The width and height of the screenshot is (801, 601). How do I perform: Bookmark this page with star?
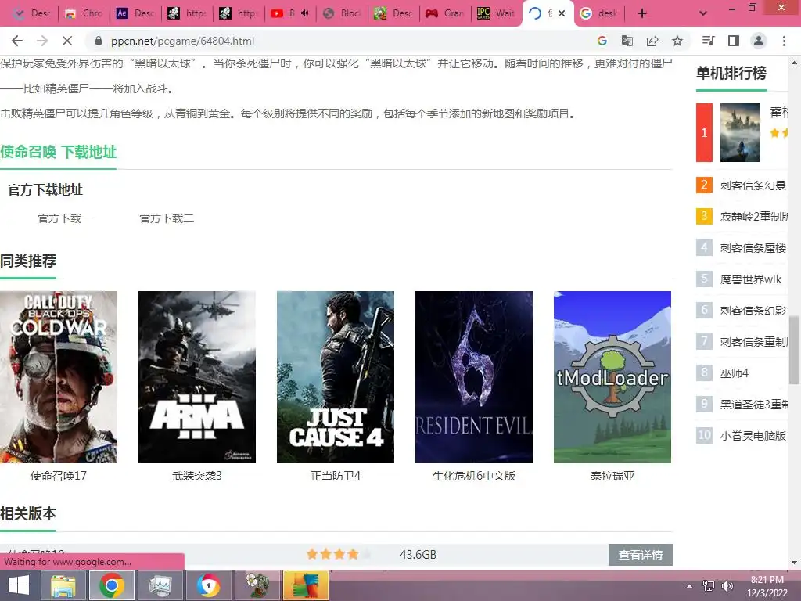pos(677,41)
